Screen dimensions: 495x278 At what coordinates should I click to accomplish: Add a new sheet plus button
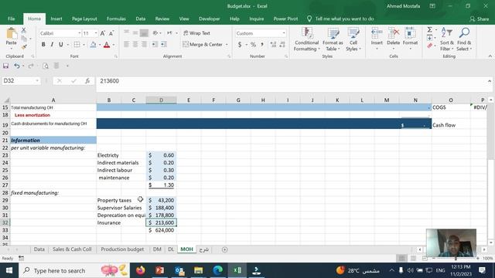pos(224,249)
